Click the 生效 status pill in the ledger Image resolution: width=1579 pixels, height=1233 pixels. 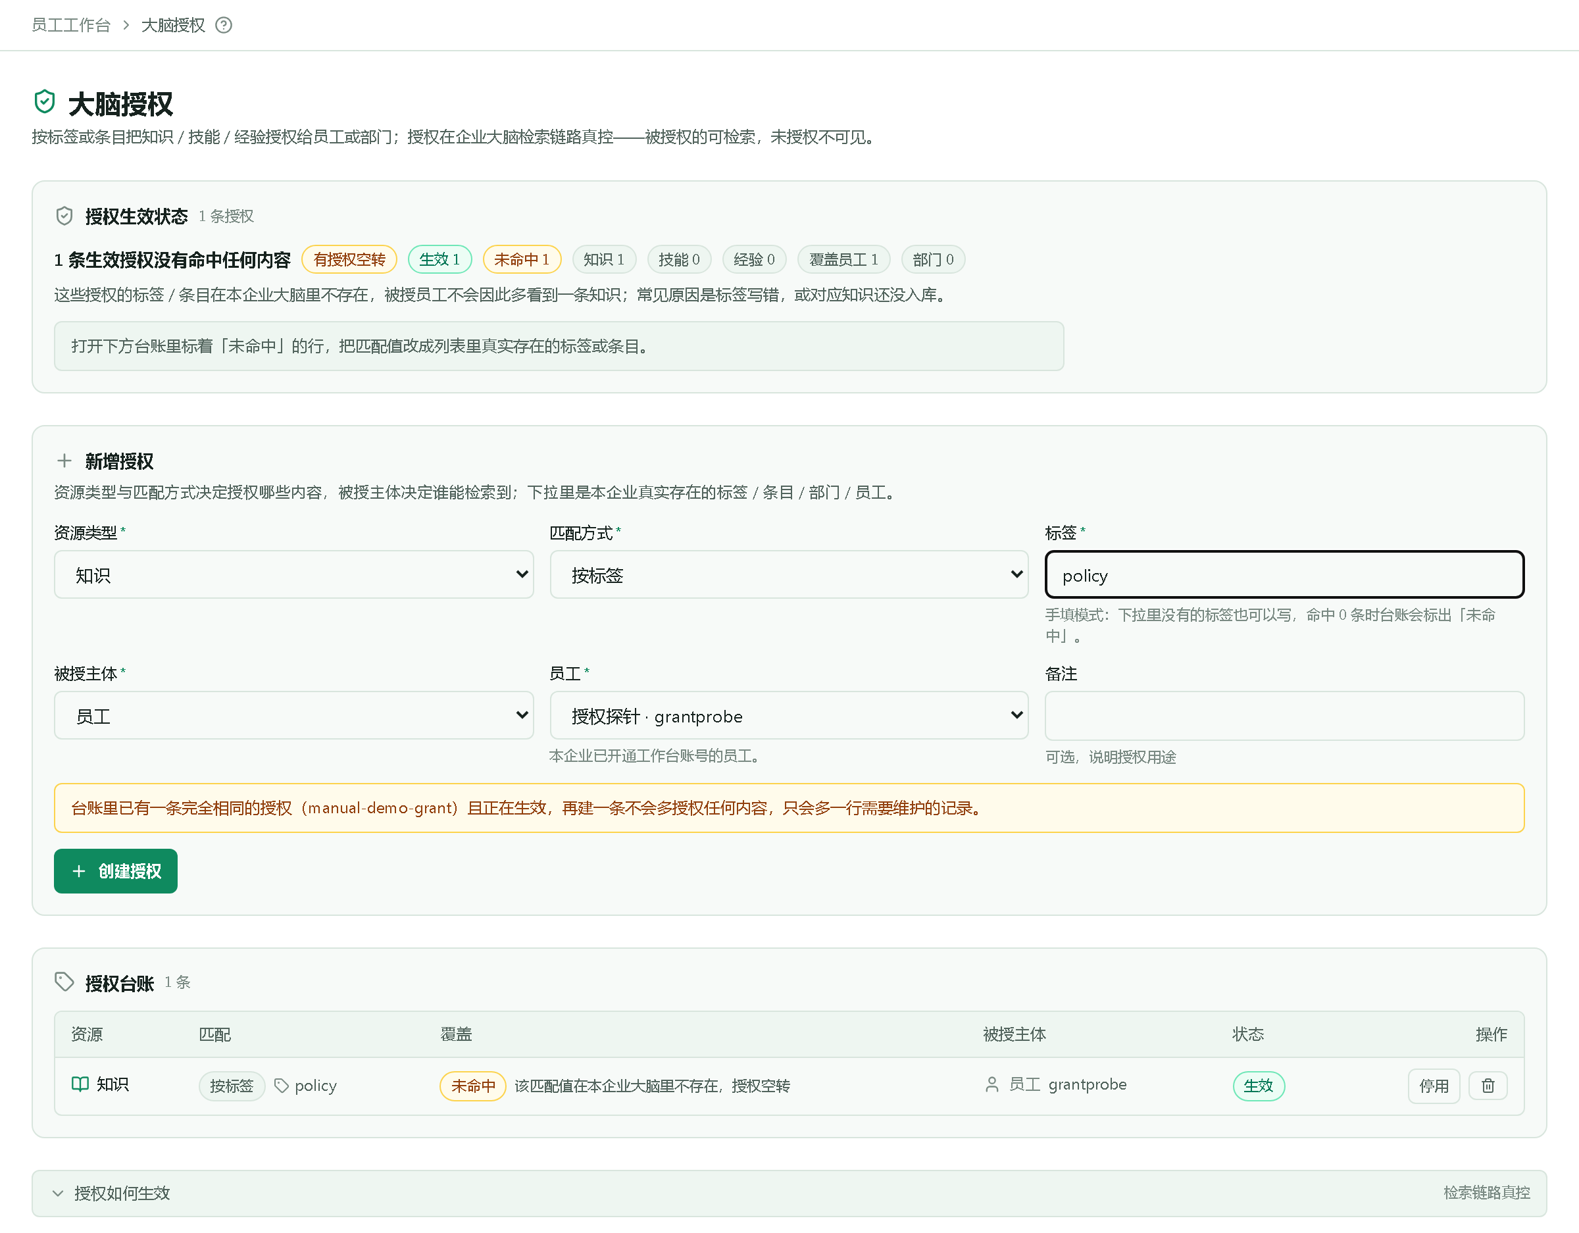[1258, 1086]
